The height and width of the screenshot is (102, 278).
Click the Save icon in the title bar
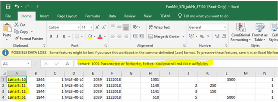tap(8, 7)
